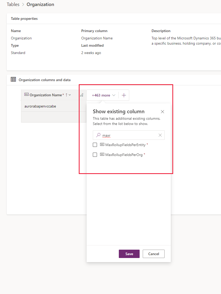Click the number type icon for MaxRollupFieldsPerEntity
Screen dimensions: 221x294
click(x=102, y=144)
